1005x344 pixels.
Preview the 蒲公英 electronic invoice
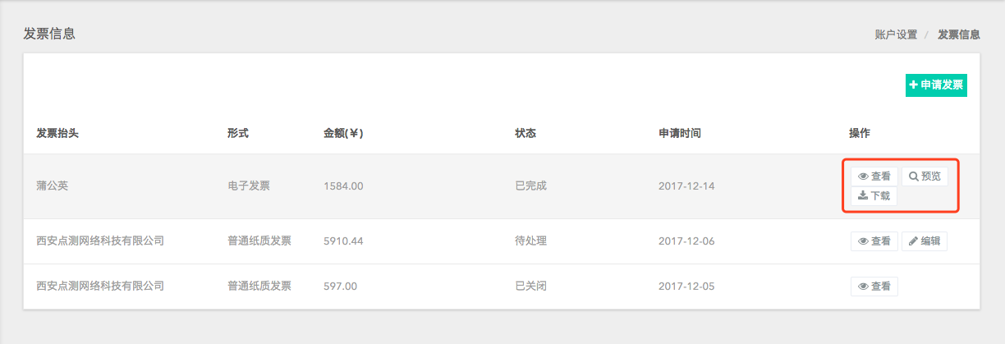[925, 177]
